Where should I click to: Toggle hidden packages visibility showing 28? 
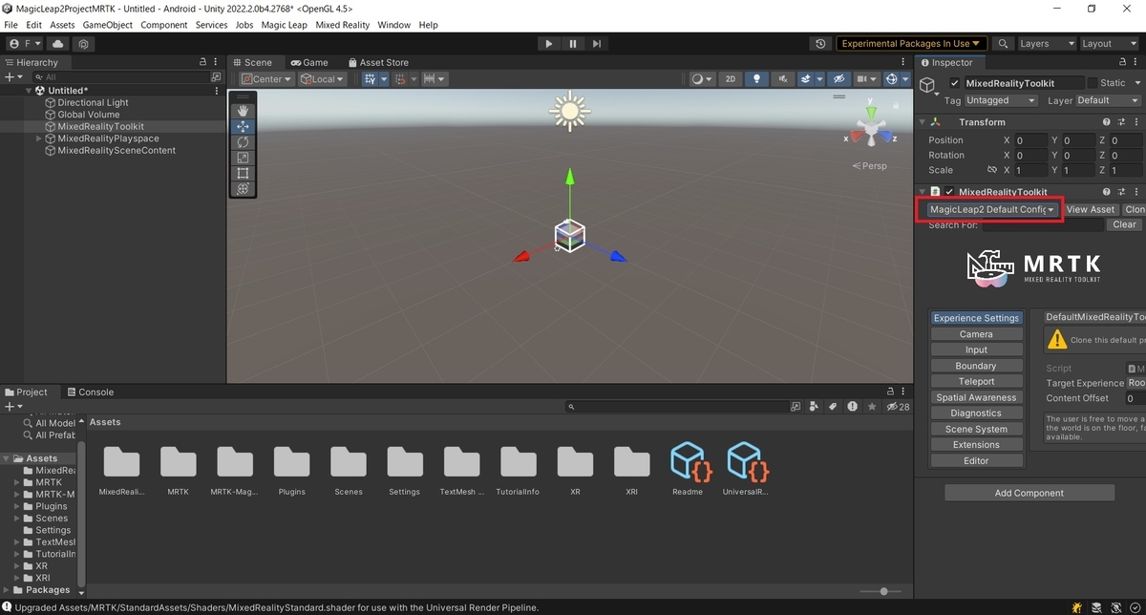click(x=898, y=407)
